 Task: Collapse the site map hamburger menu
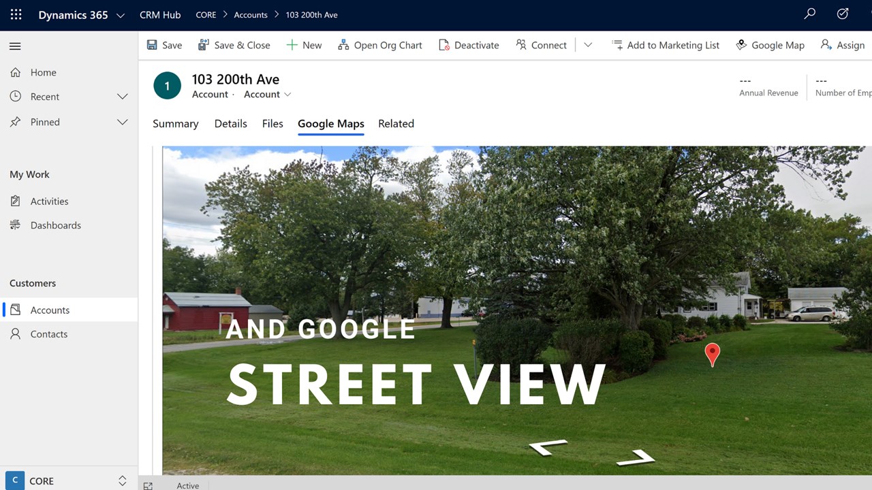click(x=15, y=46)
